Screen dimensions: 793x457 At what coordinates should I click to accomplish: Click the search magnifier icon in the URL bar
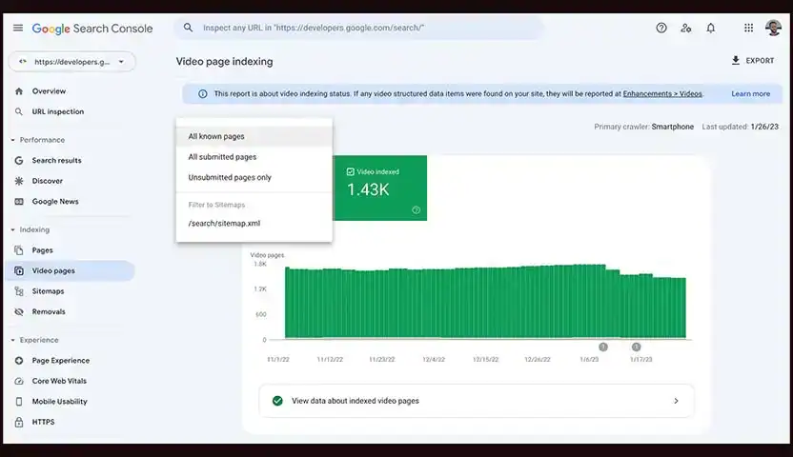coord(188,28)
